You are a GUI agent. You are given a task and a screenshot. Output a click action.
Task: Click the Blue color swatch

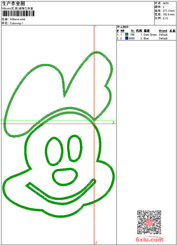(x=127, y=38)
